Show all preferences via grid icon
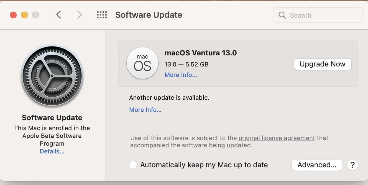The height and width of the screenshot is (185, 368). click(102, 15)
